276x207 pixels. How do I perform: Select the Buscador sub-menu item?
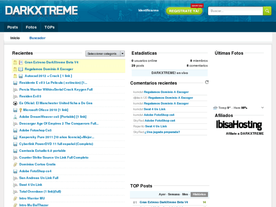37,38
